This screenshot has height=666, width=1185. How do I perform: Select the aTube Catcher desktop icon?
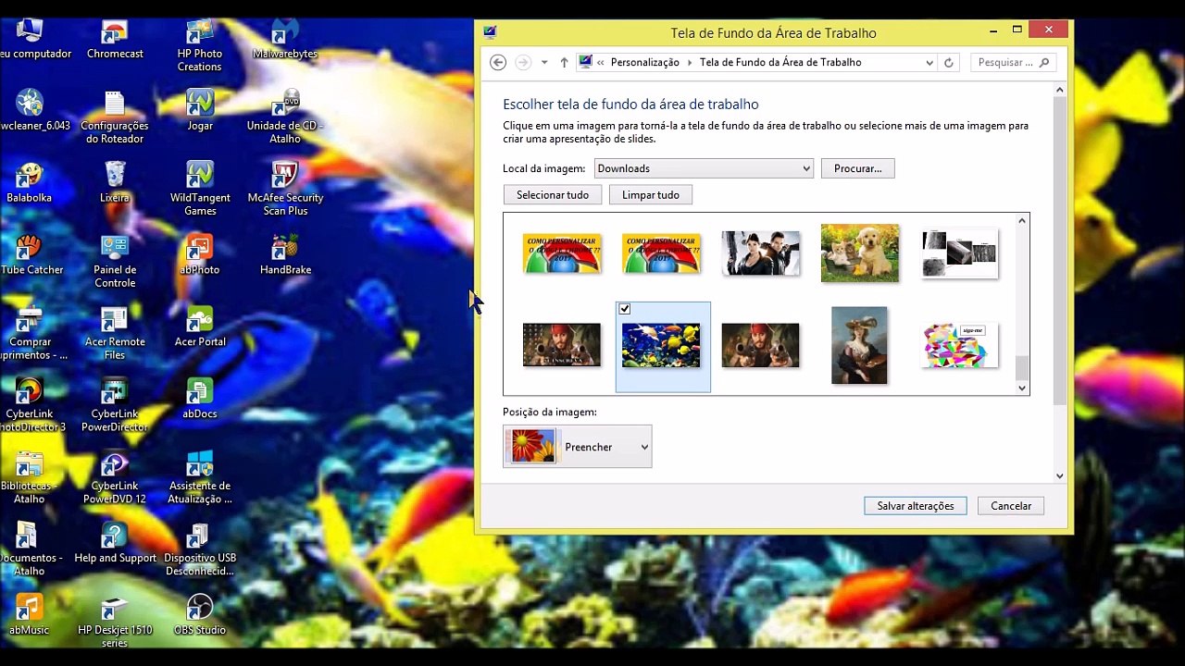[x=30, y=255]
